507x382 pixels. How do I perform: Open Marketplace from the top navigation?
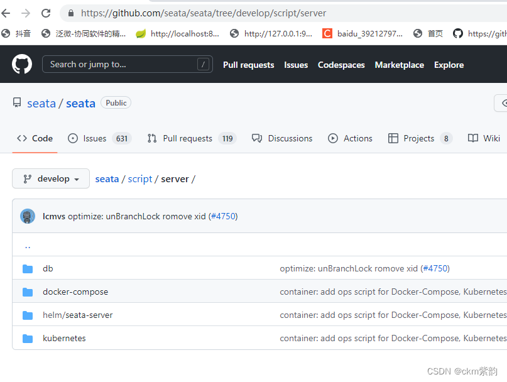coord(399,65)
